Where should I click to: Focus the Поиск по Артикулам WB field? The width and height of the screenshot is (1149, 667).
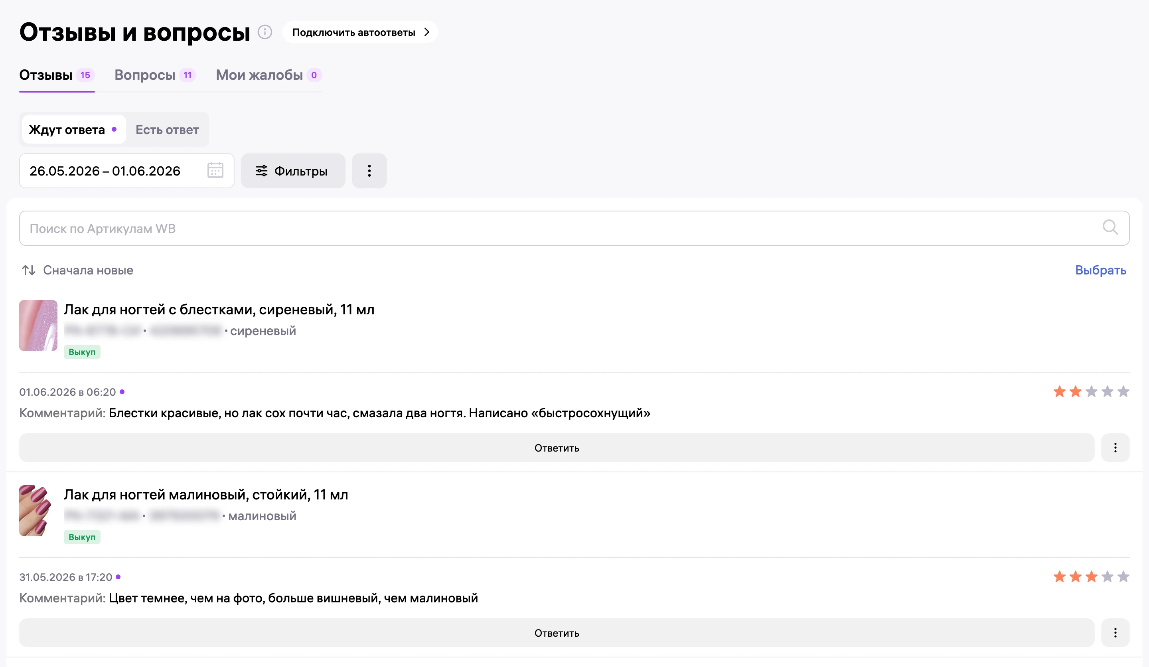tap(574, 228)
